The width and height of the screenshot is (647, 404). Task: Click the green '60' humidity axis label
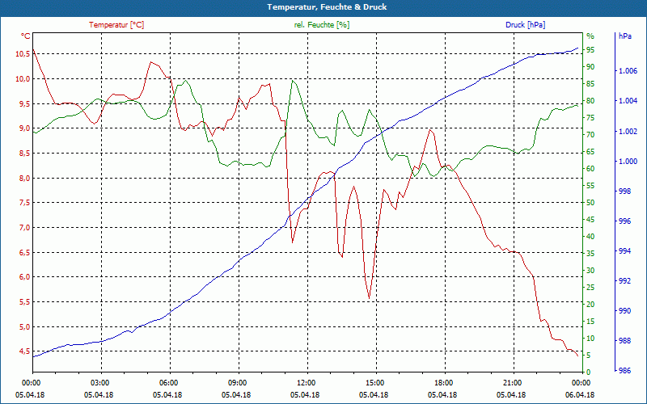click(x=590, y=169)
